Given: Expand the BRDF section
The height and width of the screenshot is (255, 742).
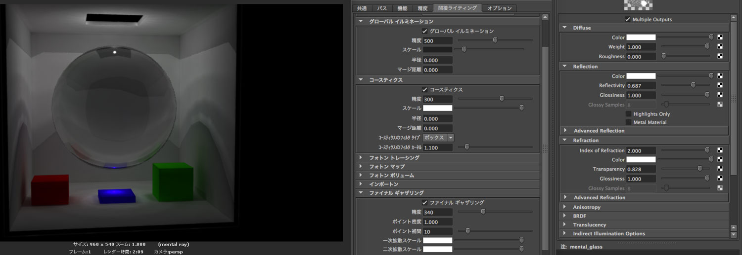Looking at the screenshot, I should [x=565, y=216].
